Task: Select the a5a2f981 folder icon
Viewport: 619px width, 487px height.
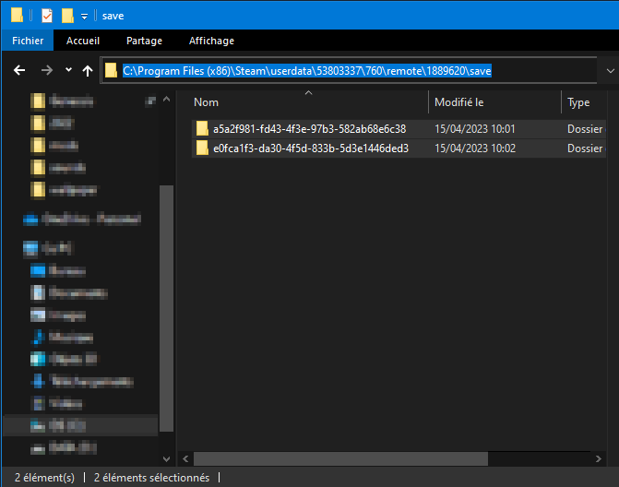Action: click(202, 129)
